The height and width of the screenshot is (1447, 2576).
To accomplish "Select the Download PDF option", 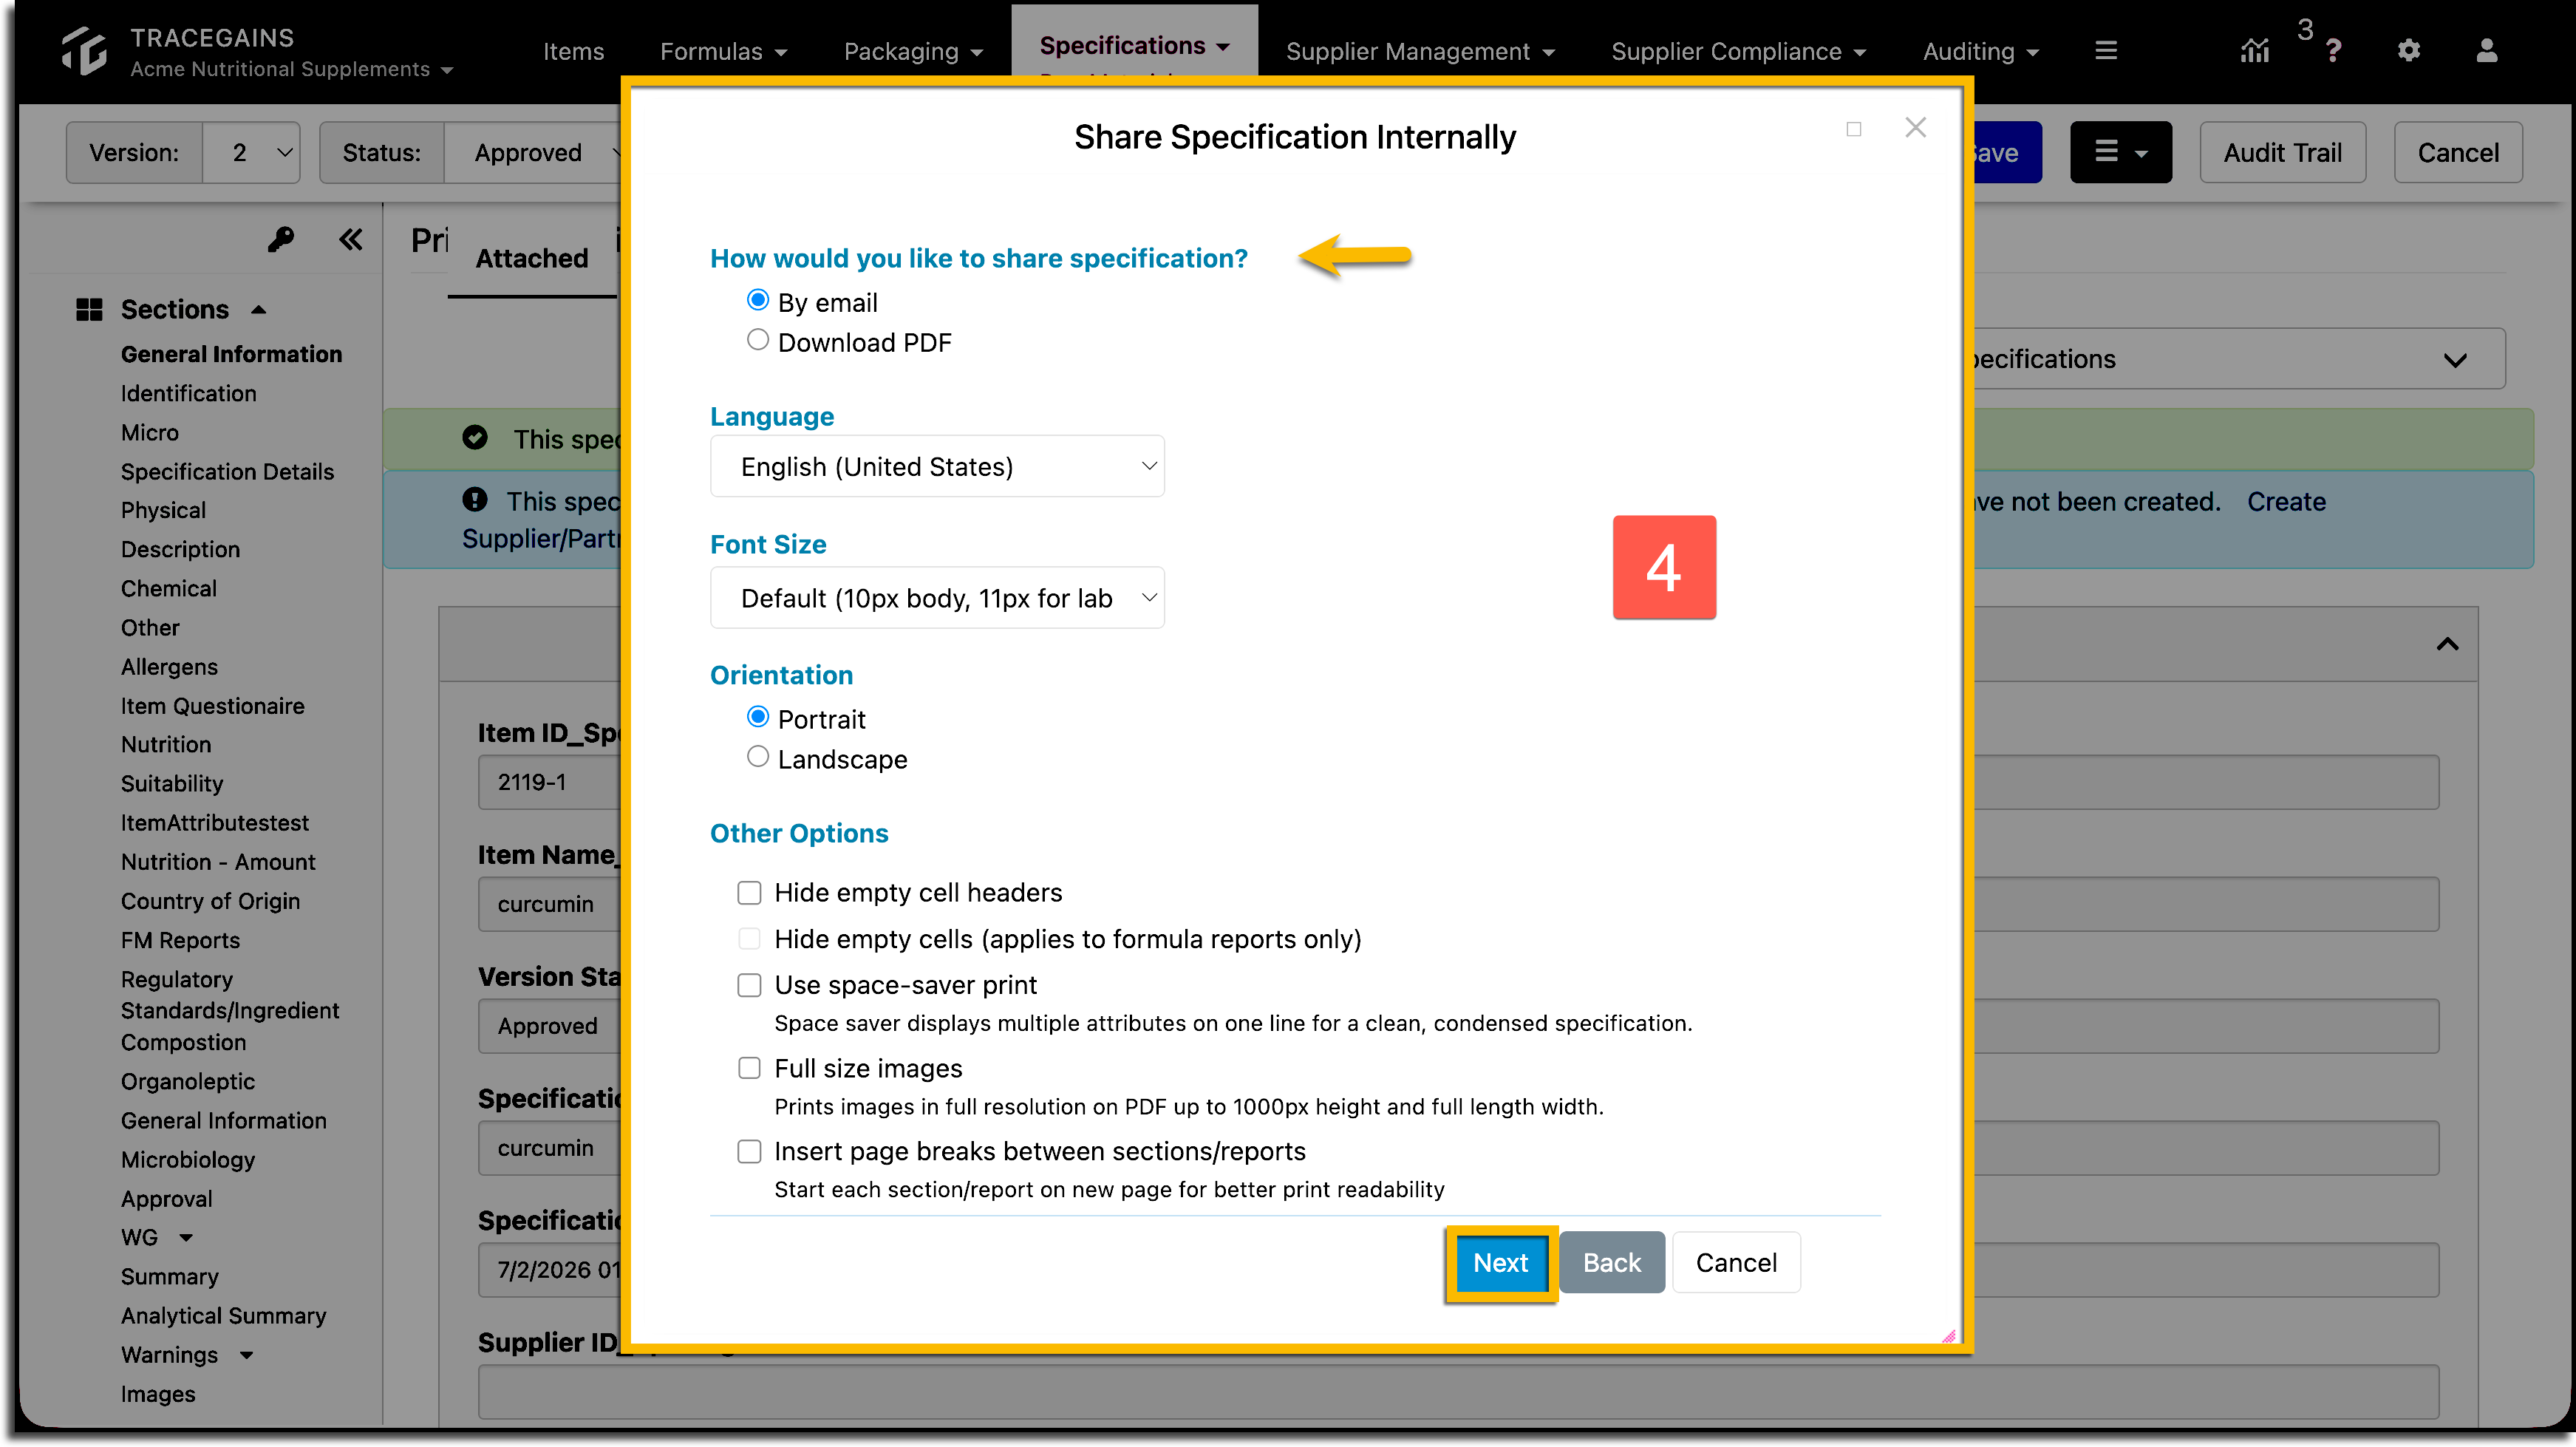I will click(x=758, y=340).
